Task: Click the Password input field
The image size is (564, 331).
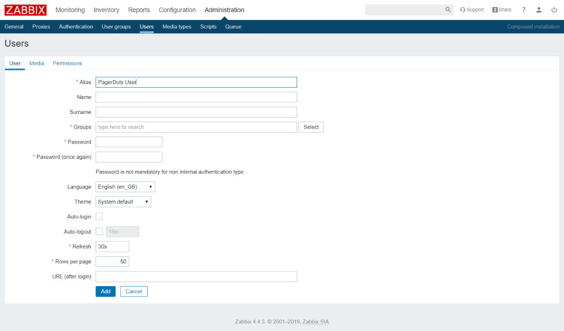Action: click(129, 142)
